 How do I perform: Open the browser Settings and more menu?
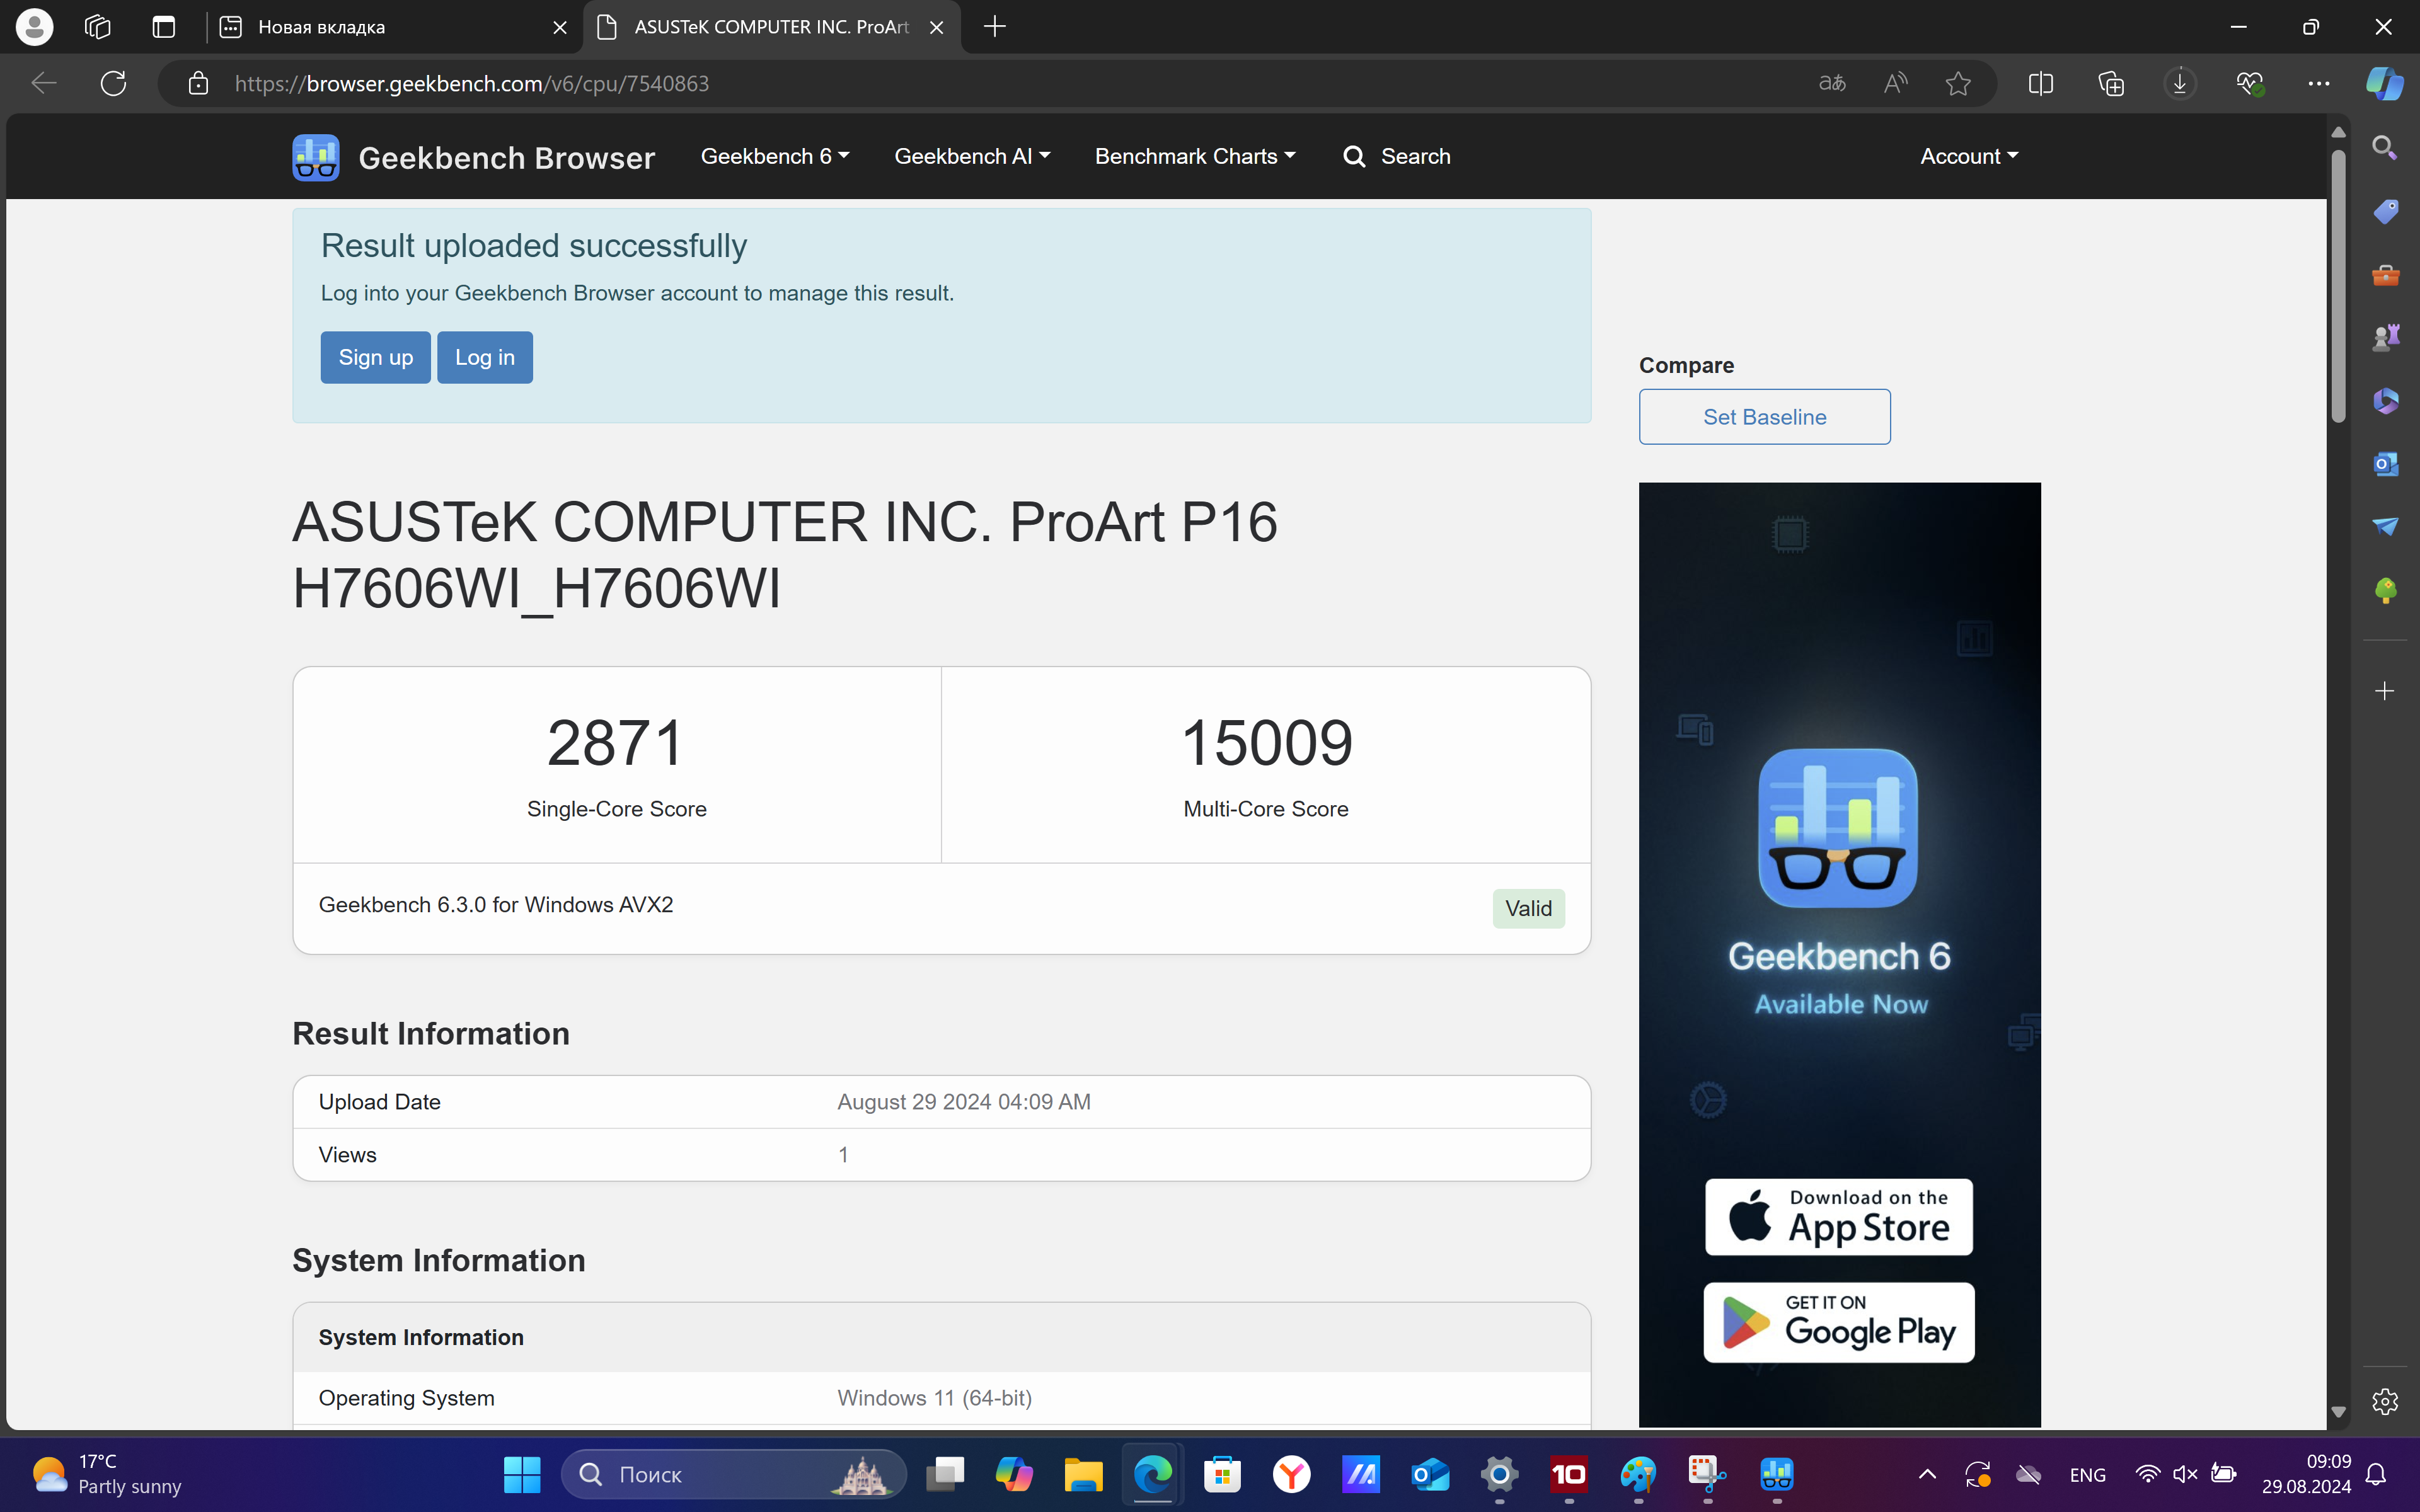tap(2318, 83)
